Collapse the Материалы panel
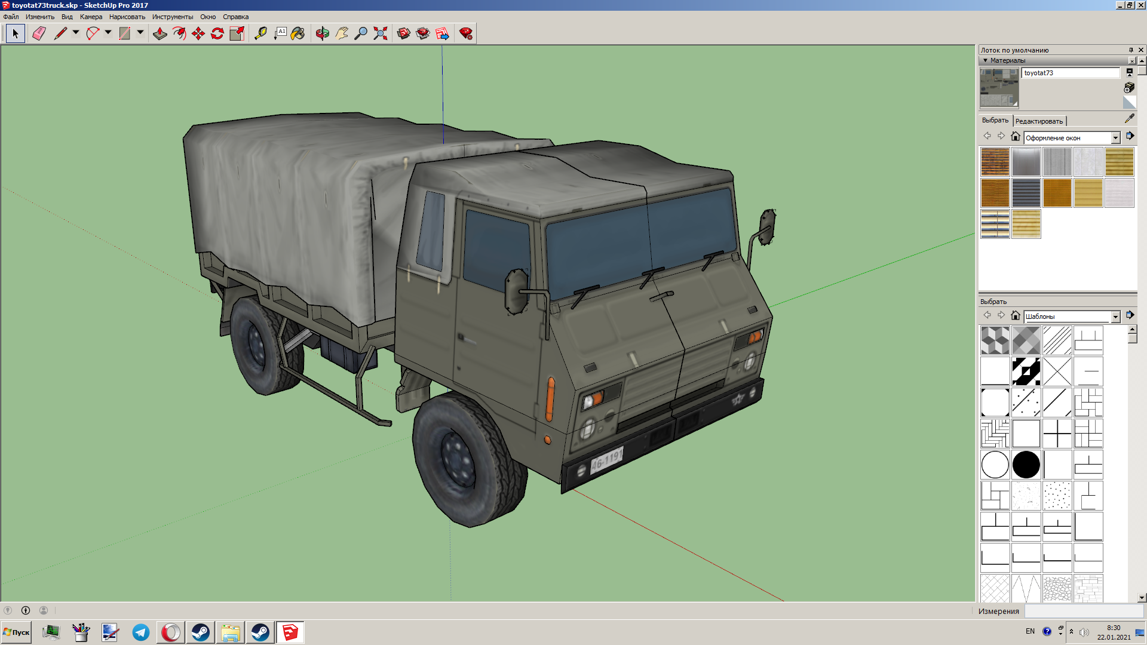1147x645 pixels. (986, 60)
